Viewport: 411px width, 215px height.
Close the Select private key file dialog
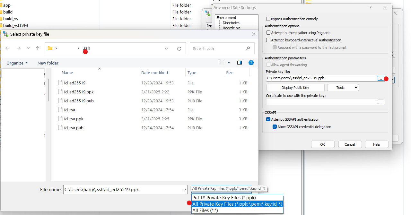[x=254, y=34]
